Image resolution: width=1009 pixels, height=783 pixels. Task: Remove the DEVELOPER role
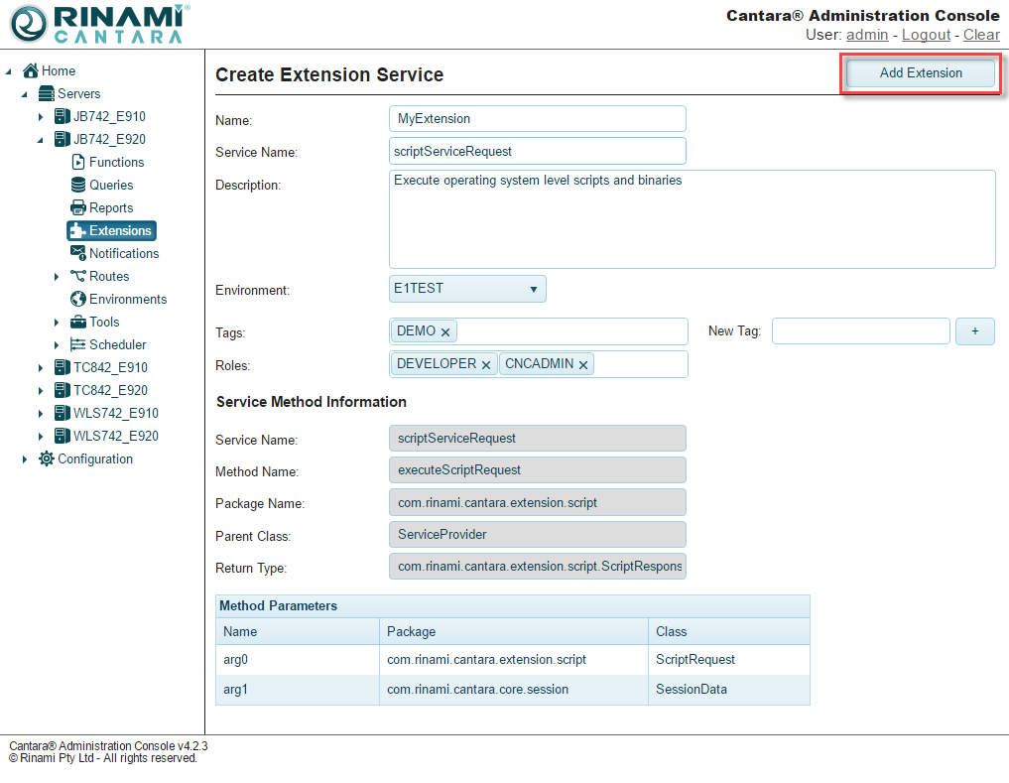[x=486, y=365]
